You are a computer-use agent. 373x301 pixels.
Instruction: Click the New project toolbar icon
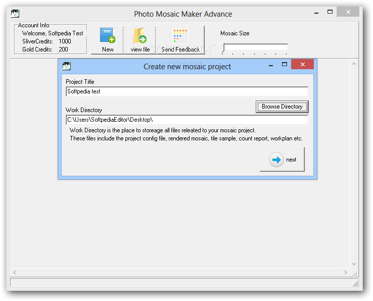[107, 40]
